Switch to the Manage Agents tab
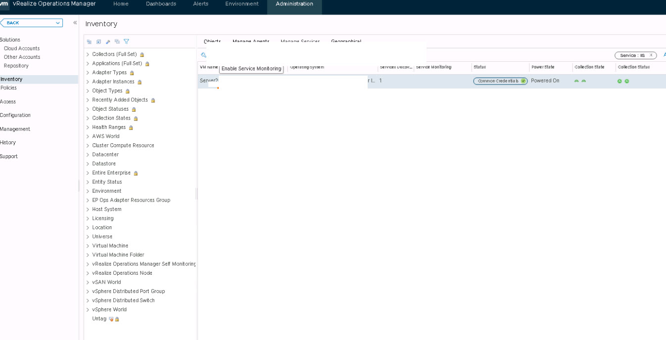 [251, 42]
